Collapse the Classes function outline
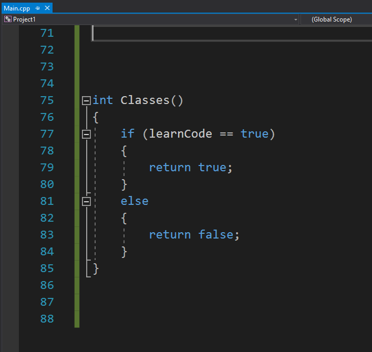Viewport: 372px width, 352px height. click(x=86, y=100)
